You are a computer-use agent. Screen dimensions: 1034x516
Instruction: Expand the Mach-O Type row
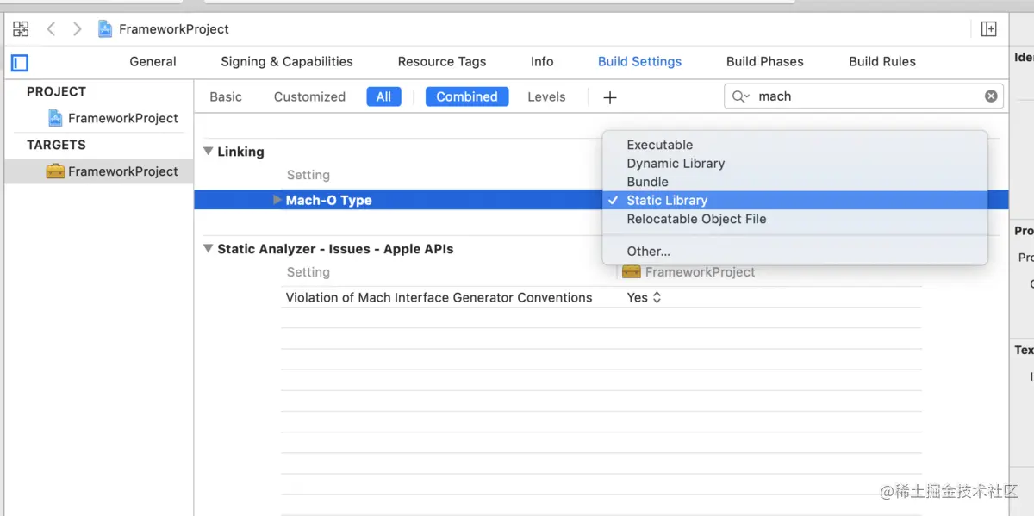(x=277, y=200)
